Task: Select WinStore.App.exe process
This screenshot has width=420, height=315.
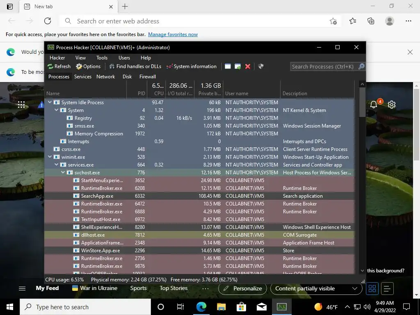Action: pos(200,250)
